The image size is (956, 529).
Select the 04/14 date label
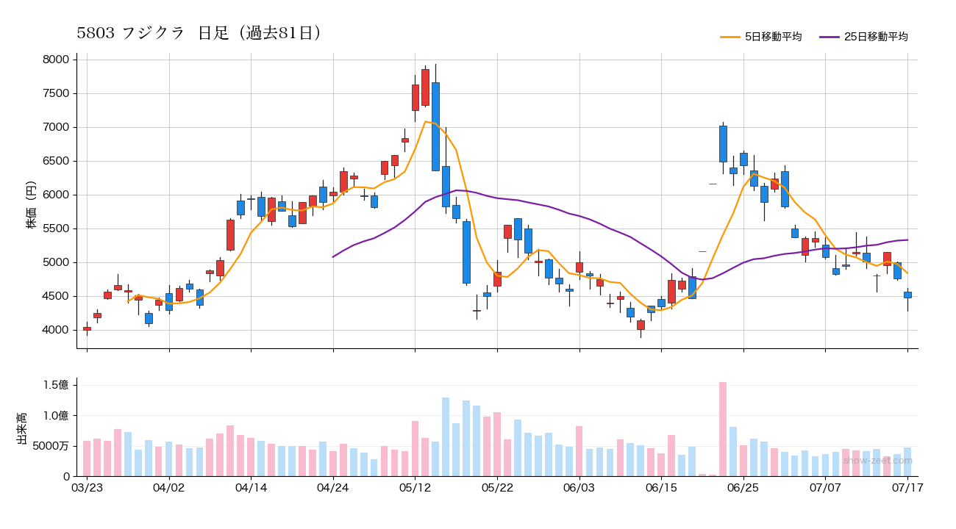click(x=252, y=488)
